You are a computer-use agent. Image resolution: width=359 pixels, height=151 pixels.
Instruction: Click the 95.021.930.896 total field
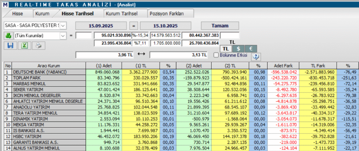click(x=113, y=36)
